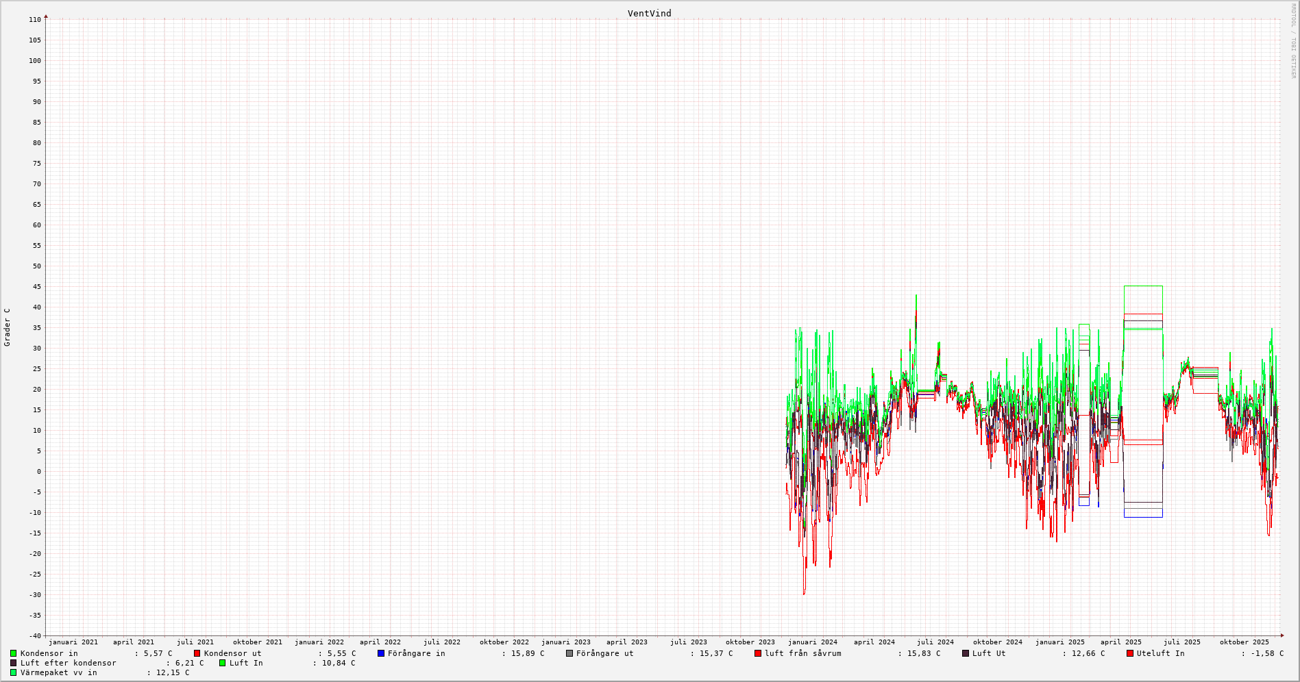Click the -40 value on y-axis

[34, 635]
